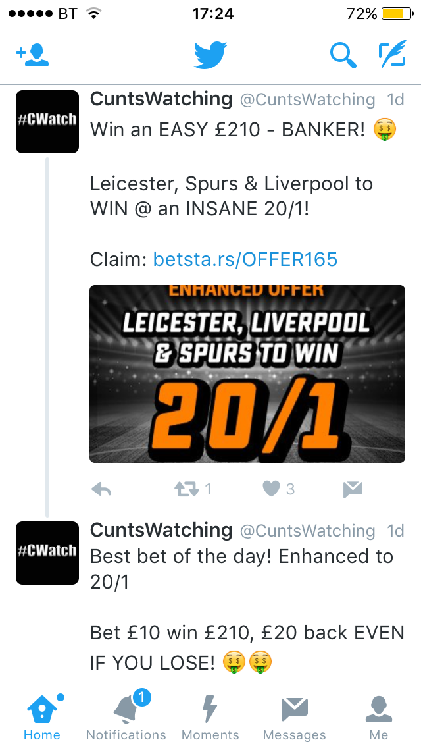The height and width of the screenshot is (748, 421).
Task: Open the 20/1 enhanced offer image
Action: pyautogui.click(x=247, y=374)
